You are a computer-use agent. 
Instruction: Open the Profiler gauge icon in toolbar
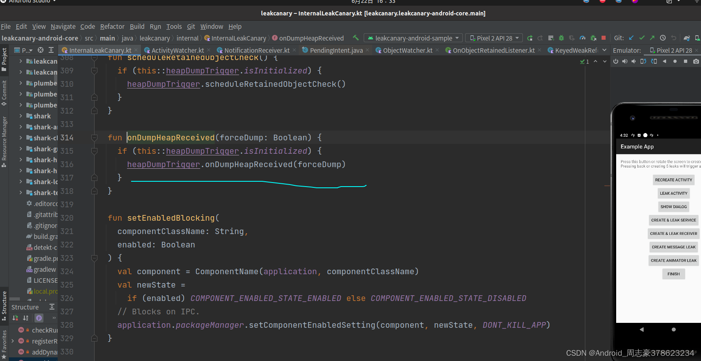point(582,38)
